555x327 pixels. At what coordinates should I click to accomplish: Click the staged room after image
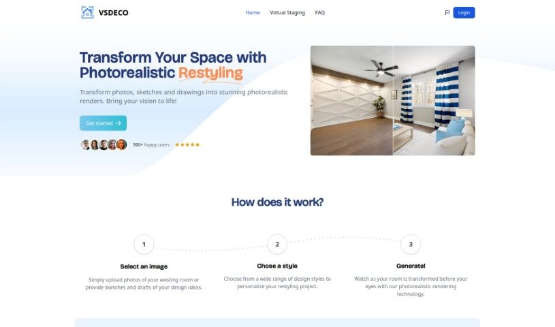click(434, 100)
